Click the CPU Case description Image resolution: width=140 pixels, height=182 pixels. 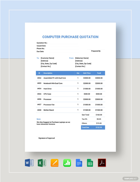pyautogui.click(x=47, y=94)
